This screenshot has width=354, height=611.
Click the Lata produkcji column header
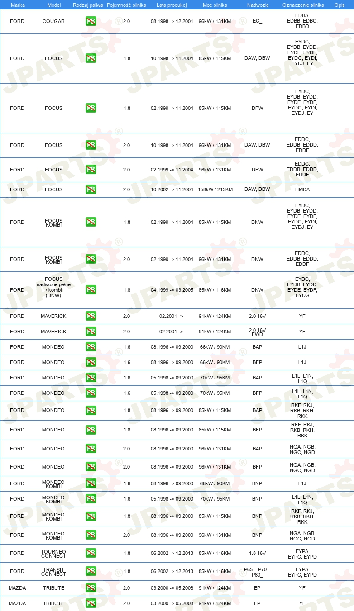click(x=172, y=5)
